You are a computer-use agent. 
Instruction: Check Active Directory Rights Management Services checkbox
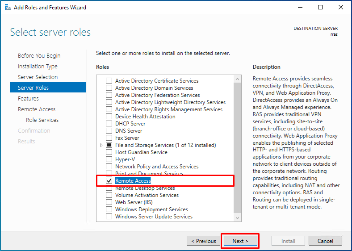[109, 109]
